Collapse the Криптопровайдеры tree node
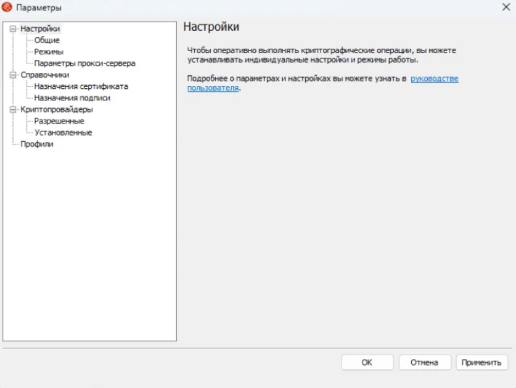 point(12,110)
